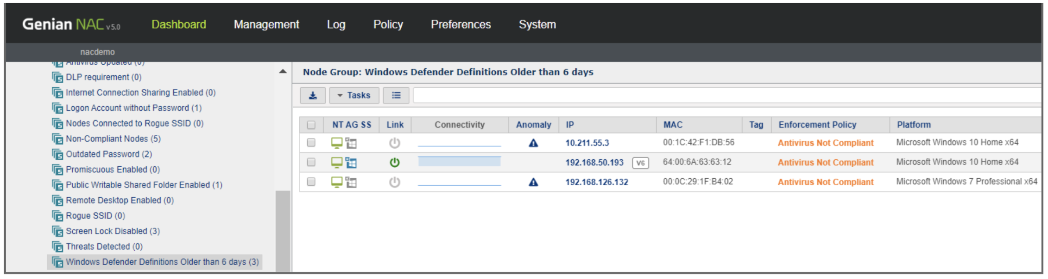Click the green power link icon for 192.168.50.193
This screenshot has width=1048, height=279.
pyautogui.click(x=394, y=163)
